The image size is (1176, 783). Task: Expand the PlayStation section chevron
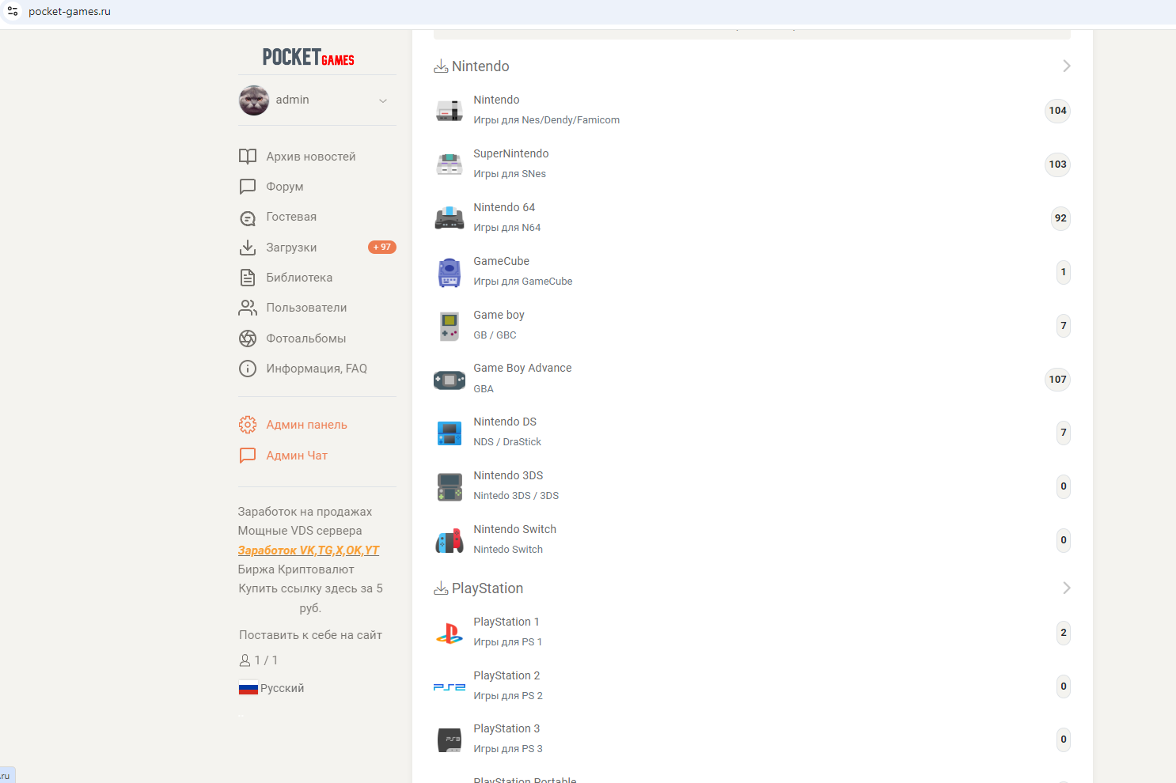pyautogui.click(x=1067, y=588)
